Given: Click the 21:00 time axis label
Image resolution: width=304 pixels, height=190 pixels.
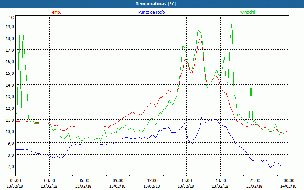Looking at the screenshot, I should [x=255, y=181].
